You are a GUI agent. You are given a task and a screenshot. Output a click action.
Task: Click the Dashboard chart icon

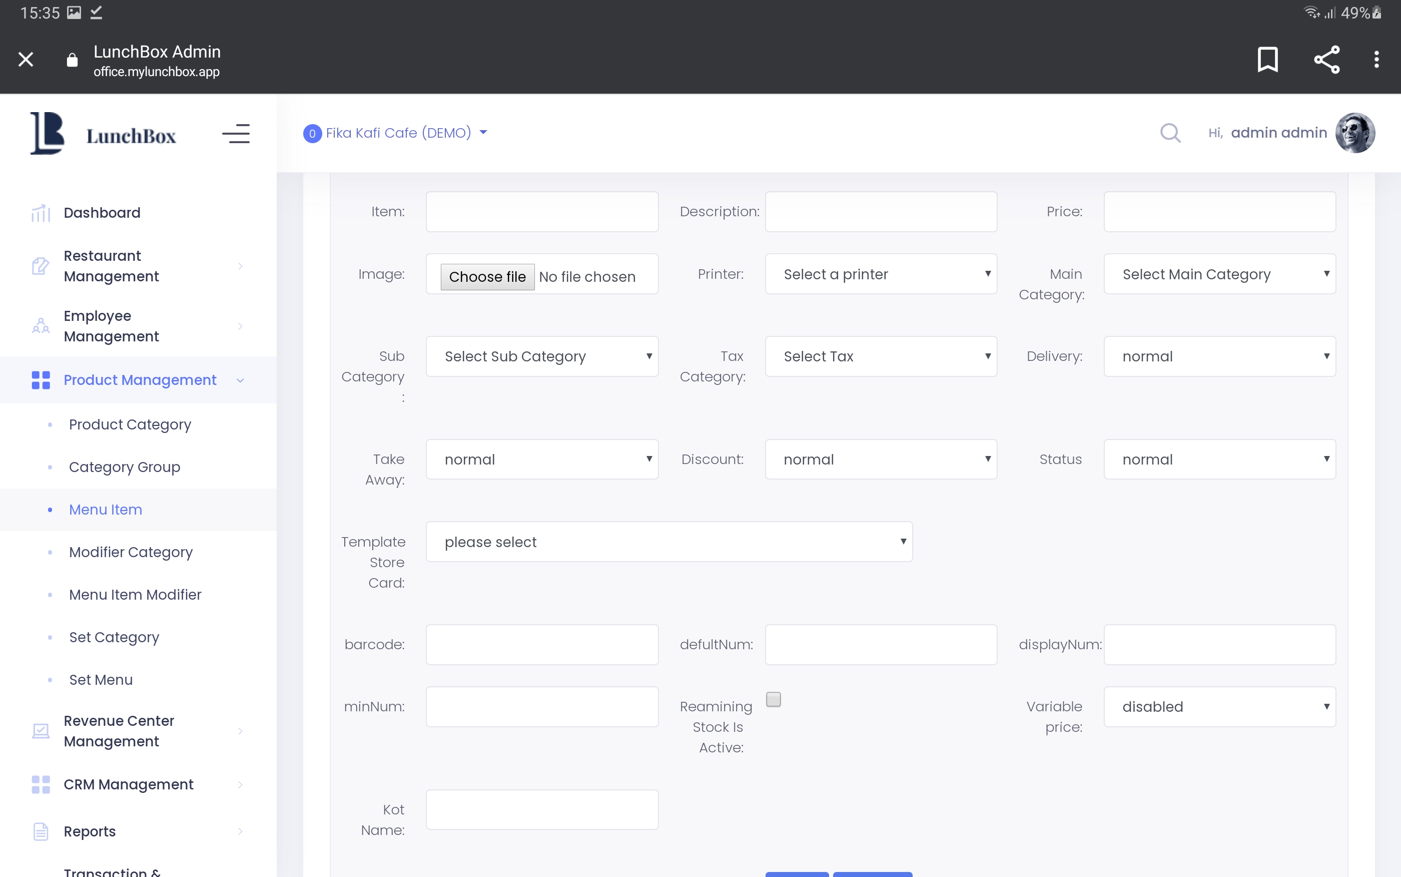tap(41, 213)
